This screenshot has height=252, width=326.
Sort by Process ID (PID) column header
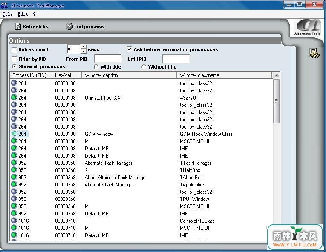pos(31,75)
